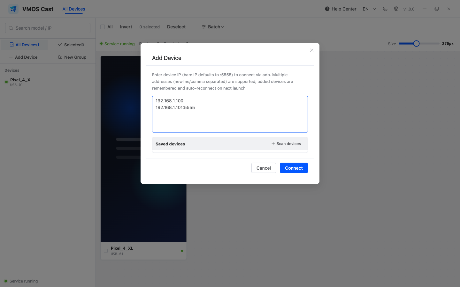This screenshot has height=287, width=460.
Task: Open the Help Center
Action: click(x=341, y=9)
